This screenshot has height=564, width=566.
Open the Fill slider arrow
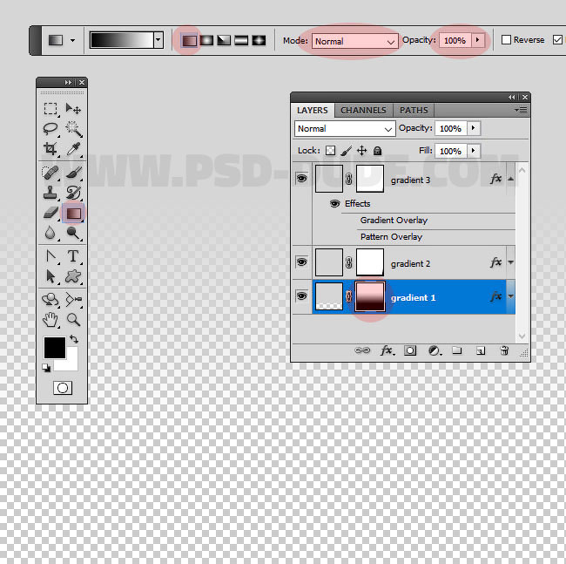473,151
